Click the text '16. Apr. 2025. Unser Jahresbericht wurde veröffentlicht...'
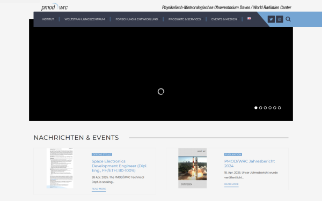The height and width of the screenshot is (201, 322). (251, 175)
